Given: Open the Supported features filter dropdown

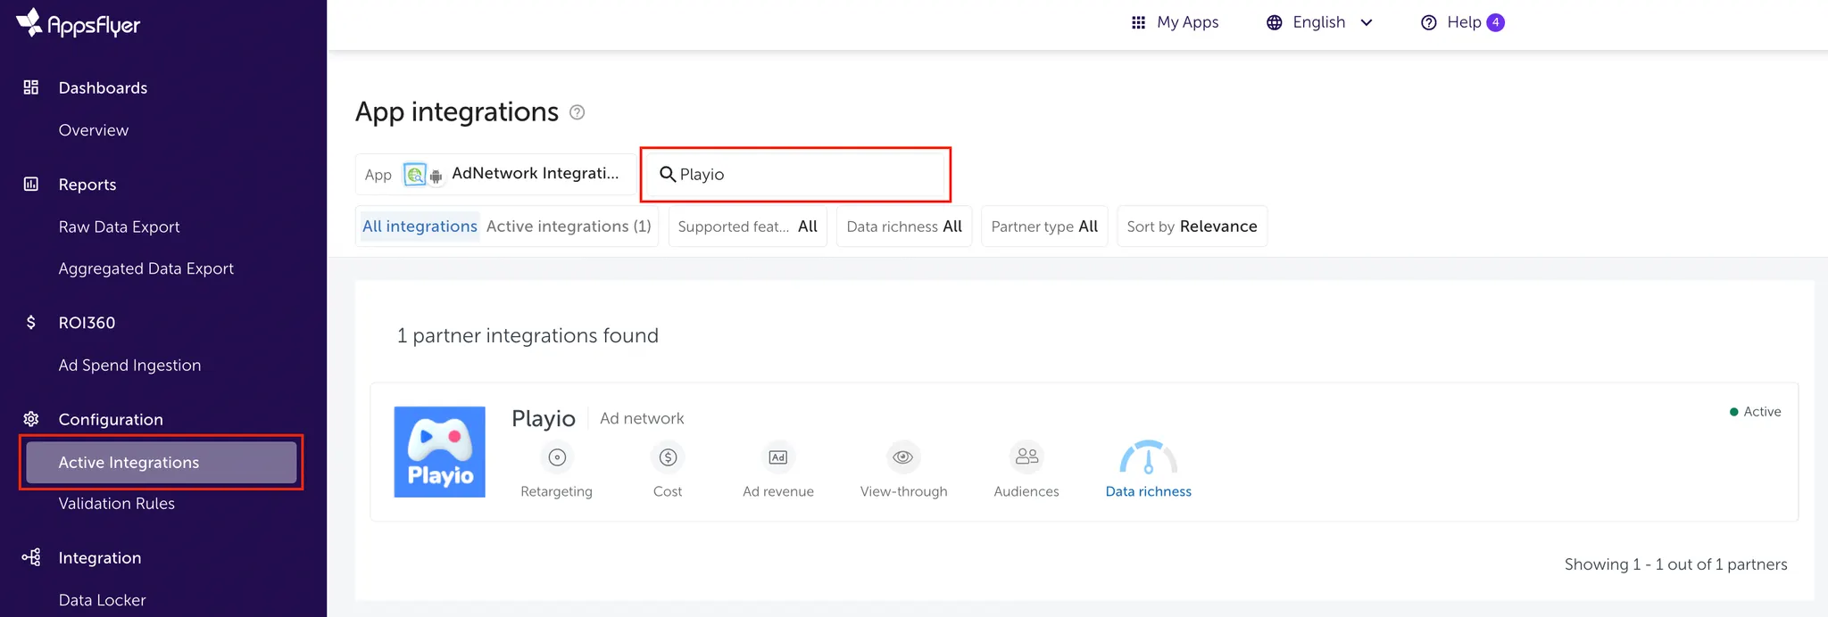Looking at the screenshot, I should tap(748, 226).
